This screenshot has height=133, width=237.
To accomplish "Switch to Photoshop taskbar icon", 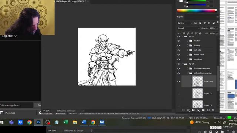I will coord(39,122).
